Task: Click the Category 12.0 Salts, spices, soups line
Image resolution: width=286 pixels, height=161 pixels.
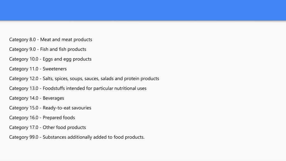Action: (84, 79)
